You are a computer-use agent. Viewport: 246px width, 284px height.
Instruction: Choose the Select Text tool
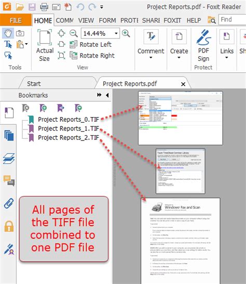(x=8, y=44)
